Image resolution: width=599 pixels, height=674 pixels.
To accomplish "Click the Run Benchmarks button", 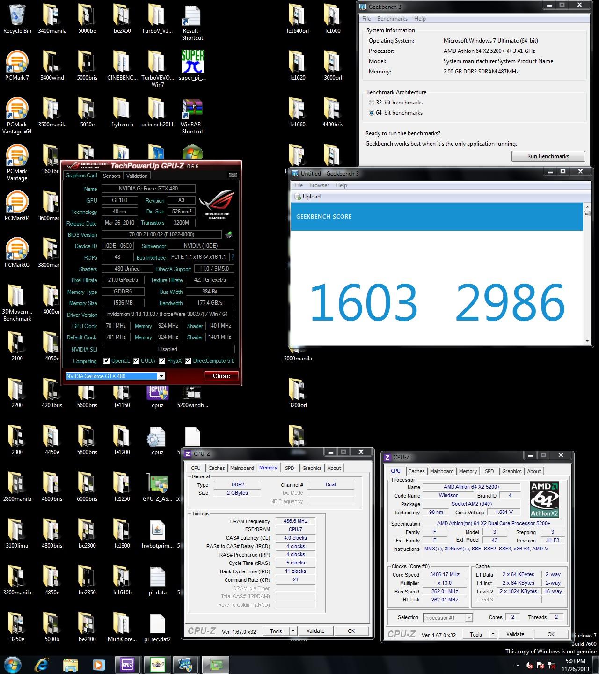I will pos(548,156).
